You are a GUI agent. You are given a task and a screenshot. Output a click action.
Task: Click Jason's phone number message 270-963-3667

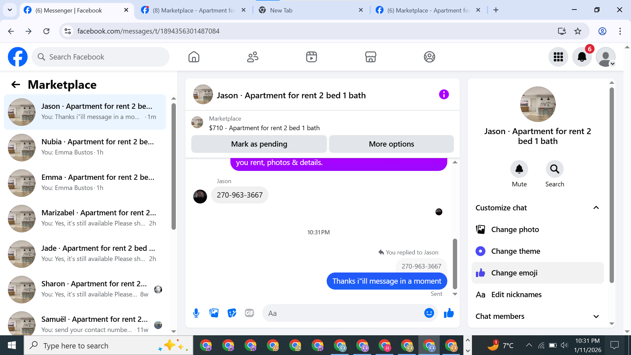point(240,195)
